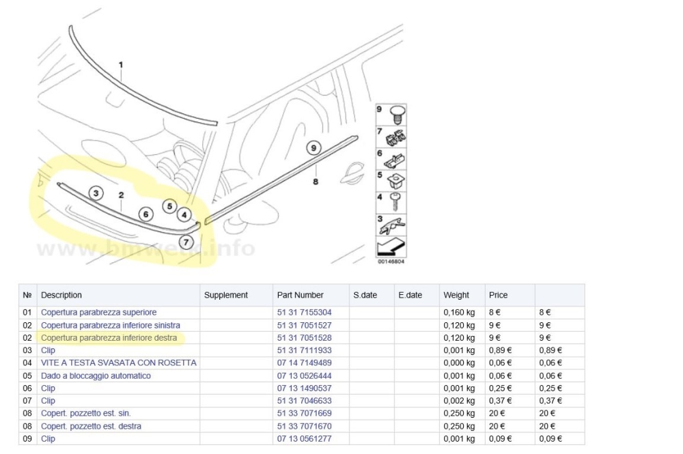This screenshot has height=454, width=683.
Task: Click the clip thumbnail numbered 7 in legend
Action: pyautogui.click(x=391, y=137)
